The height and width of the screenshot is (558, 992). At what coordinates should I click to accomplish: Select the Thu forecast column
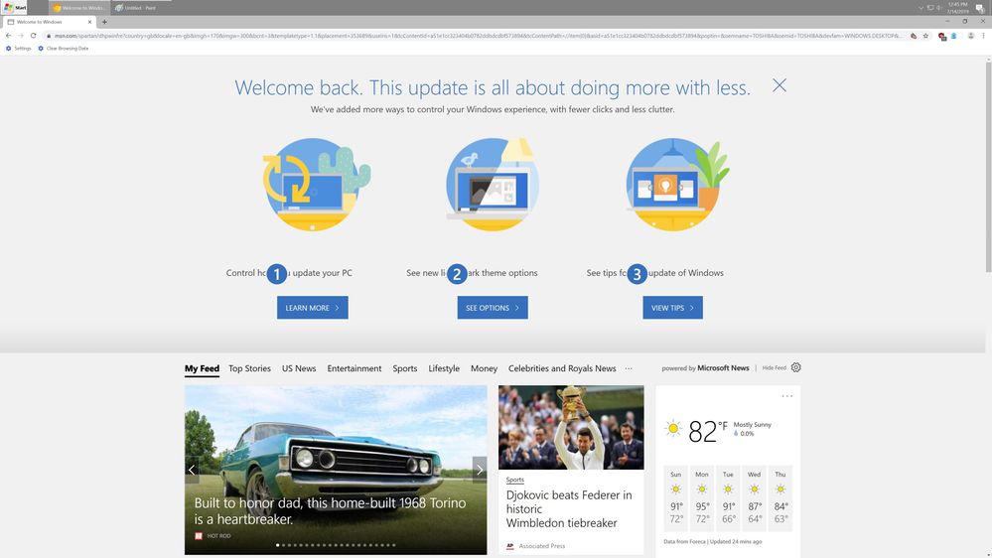(x=780, y=497)
